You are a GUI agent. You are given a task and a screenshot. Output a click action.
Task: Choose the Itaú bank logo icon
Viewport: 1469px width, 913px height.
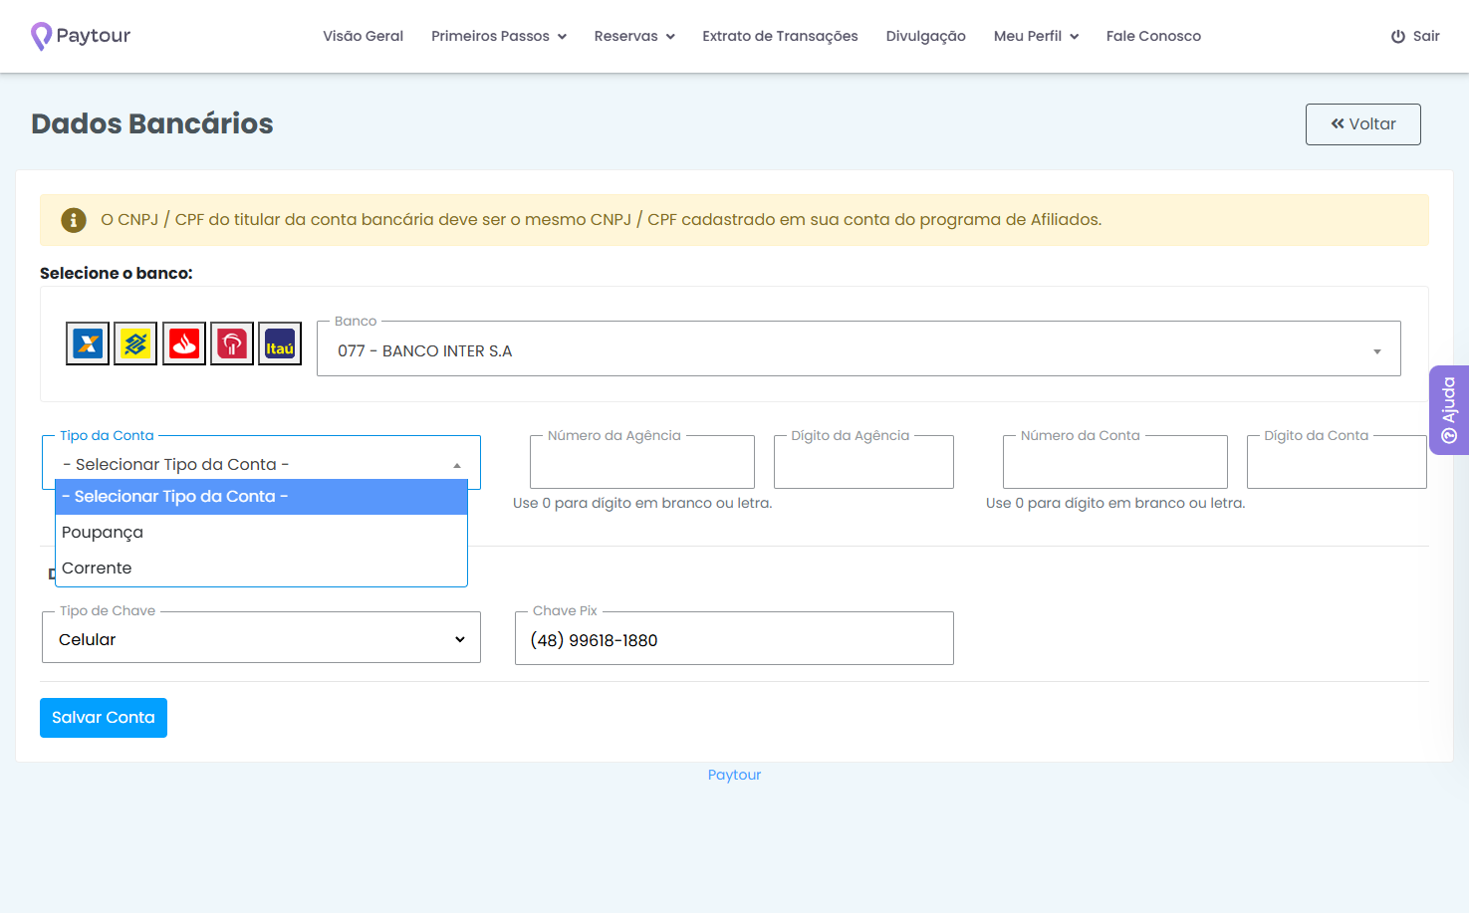[x=280, y=343]
